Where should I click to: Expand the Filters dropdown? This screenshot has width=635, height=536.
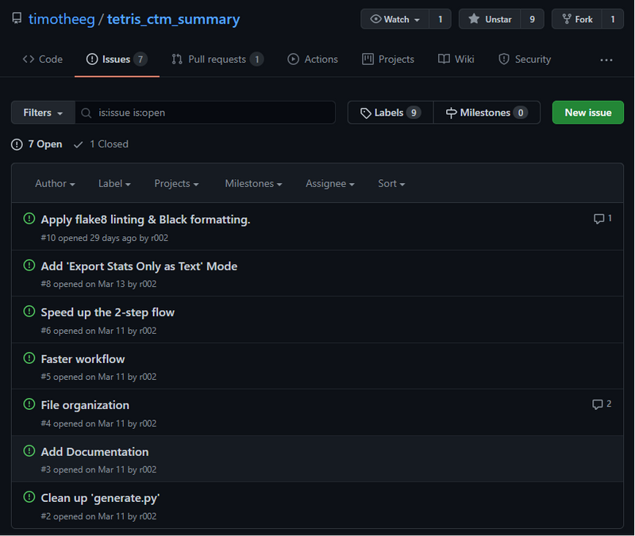(x=43, y=113)
